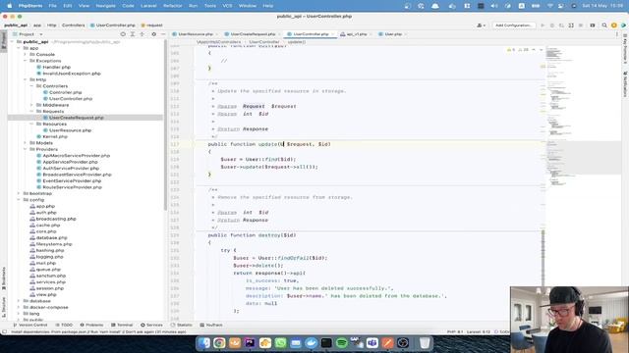Screen dimensions: 629x353
Task: Expand the Console folder
Action: pyautogui.click(x=25, y=55)
